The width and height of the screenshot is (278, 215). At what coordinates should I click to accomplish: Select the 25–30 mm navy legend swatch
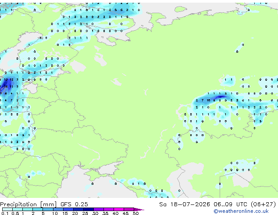point(88,209)
